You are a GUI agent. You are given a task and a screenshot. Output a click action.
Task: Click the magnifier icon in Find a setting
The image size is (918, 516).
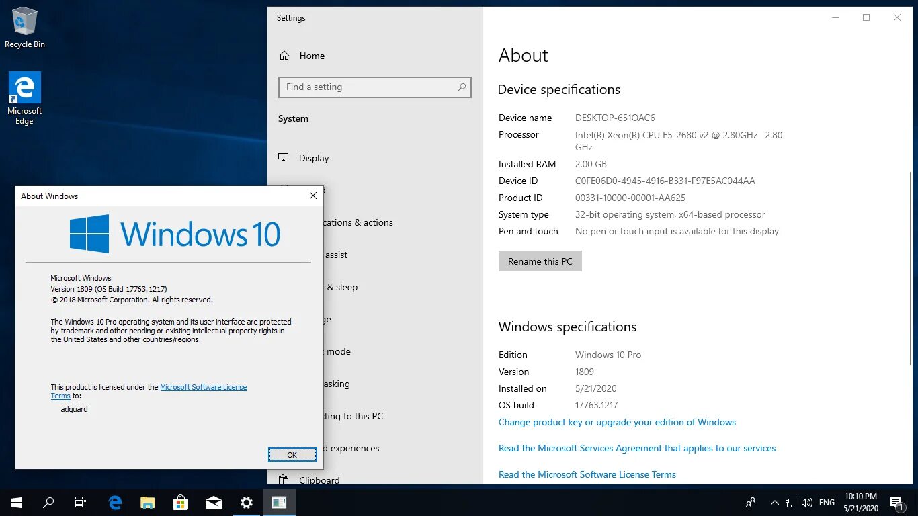[462, 87]
